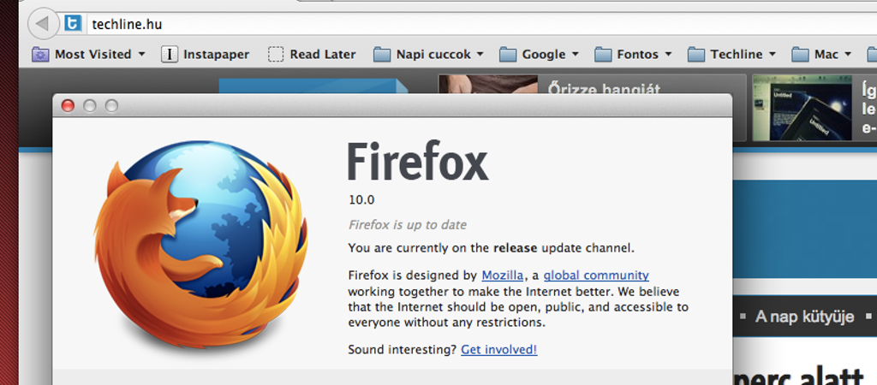The height and width of the screenshot is (385, 877).
Task: Open the global community link
Action: pos(596,275)
